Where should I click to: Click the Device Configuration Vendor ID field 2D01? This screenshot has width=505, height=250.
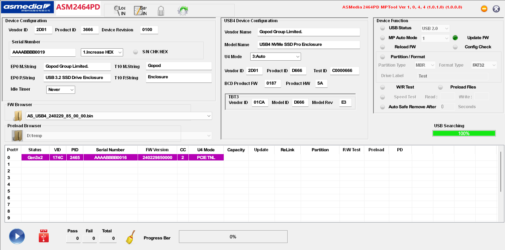coord(44,30)
